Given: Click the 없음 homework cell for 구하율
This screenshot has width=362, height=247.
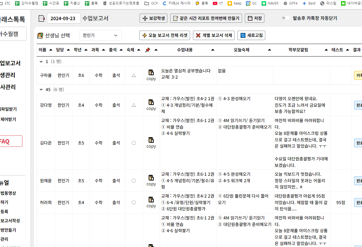Looking at the screenshot, I should [245, 75].
